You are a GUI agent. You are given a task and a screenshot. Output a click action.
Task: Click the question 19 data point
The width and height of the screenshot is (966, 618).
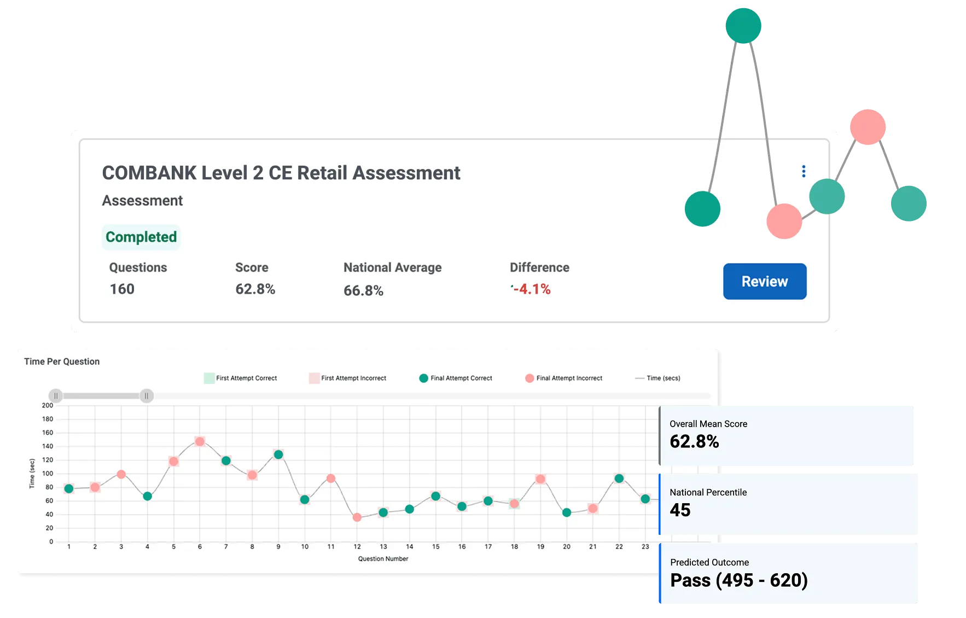point(540,479)
